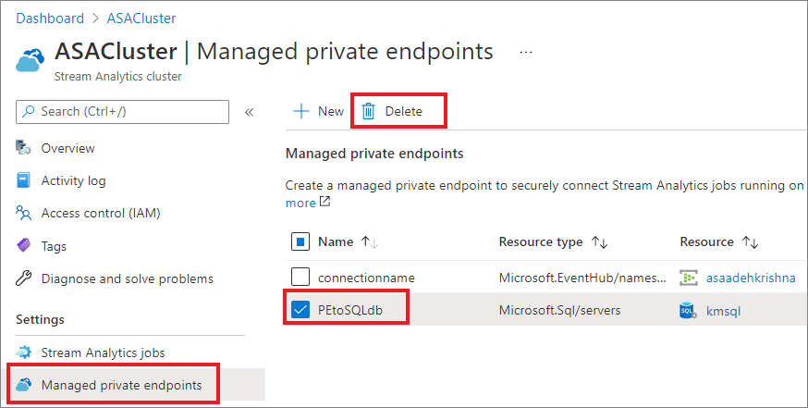This screenshot has width=808, height=408.
Task: Click the Tags label icon
Action: [x=24, y=246]
